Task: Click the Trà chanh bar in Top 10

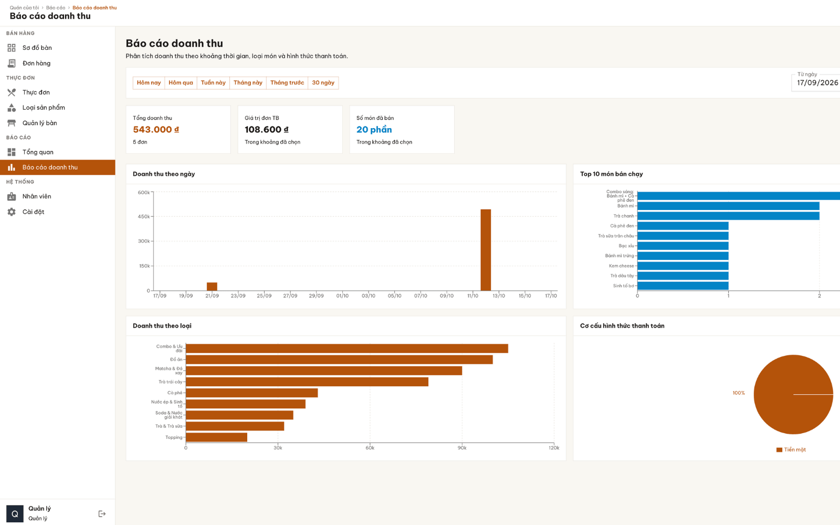Action: coord(728,216)
